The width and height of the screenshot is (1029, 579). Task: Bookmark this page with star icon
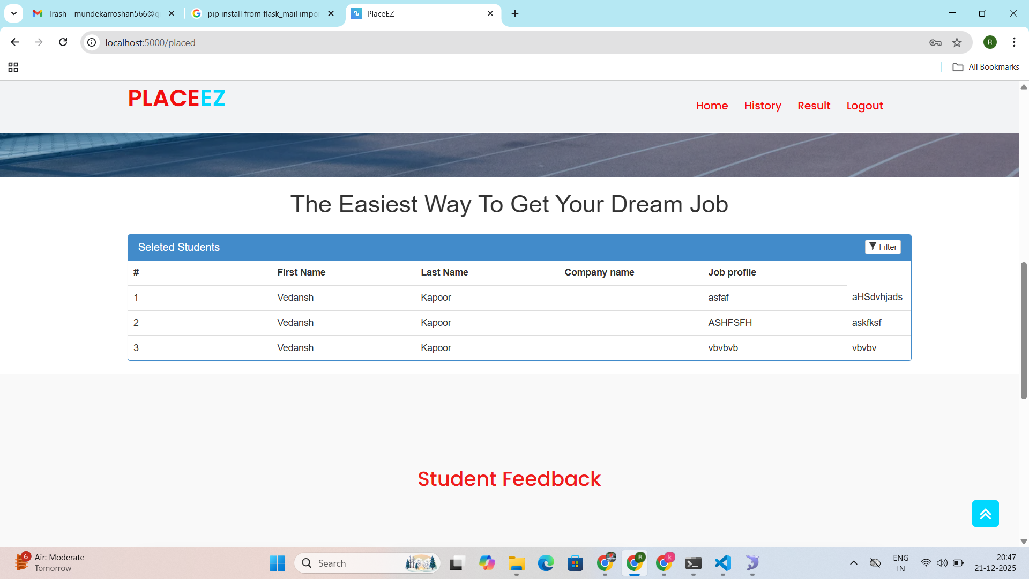(957, 42)
